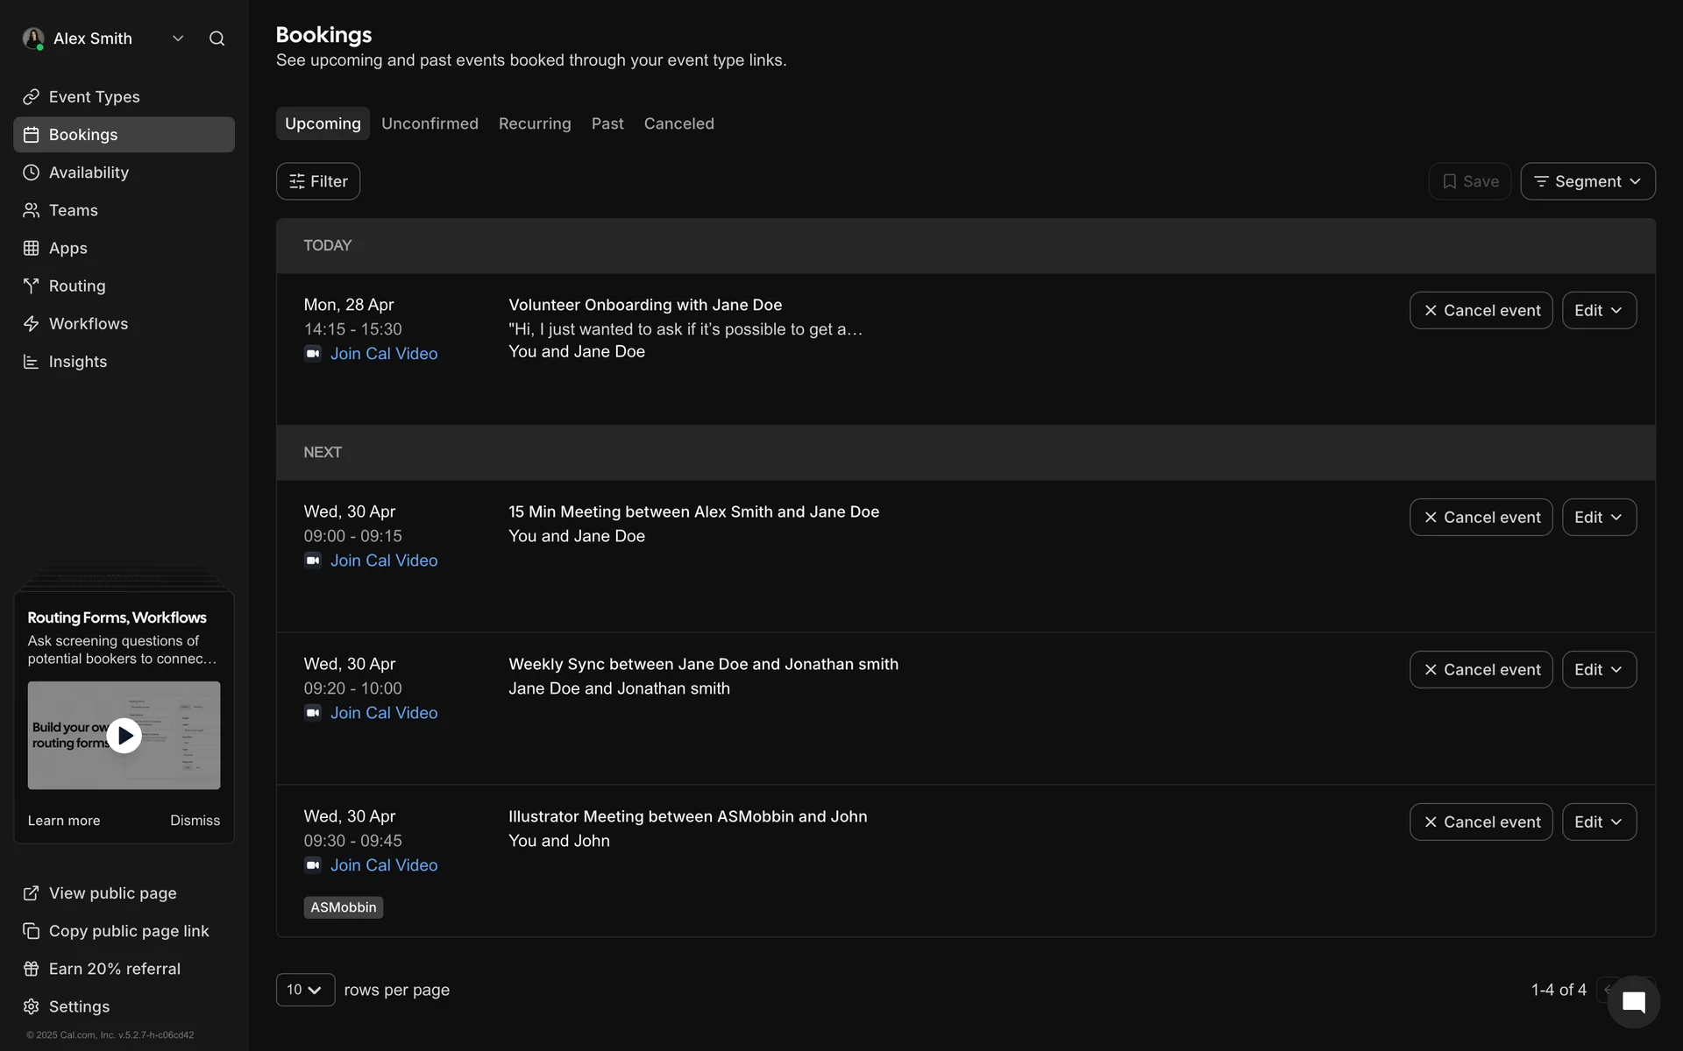Switch to the Canceled tab
1683x1051 pixels.
click(x=678, y=123)
